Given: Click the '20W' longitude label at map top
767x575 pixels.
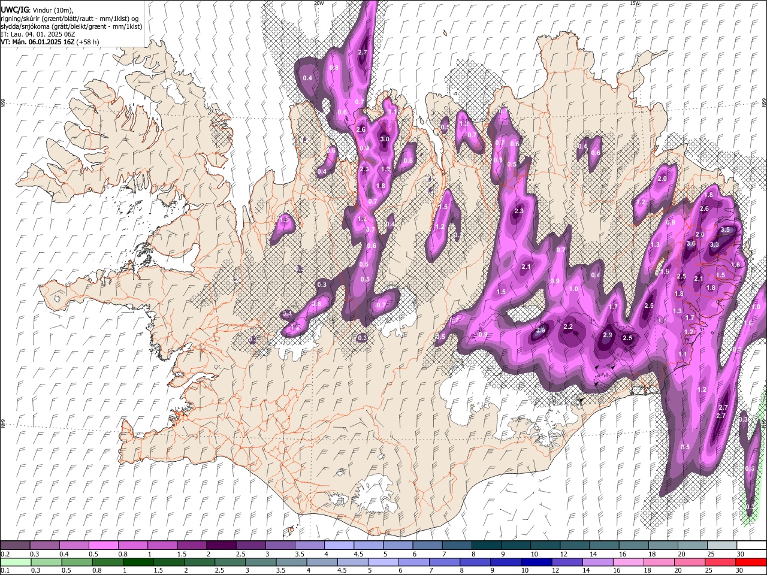Looking at the screenshot, I should [x=318, y=3].
